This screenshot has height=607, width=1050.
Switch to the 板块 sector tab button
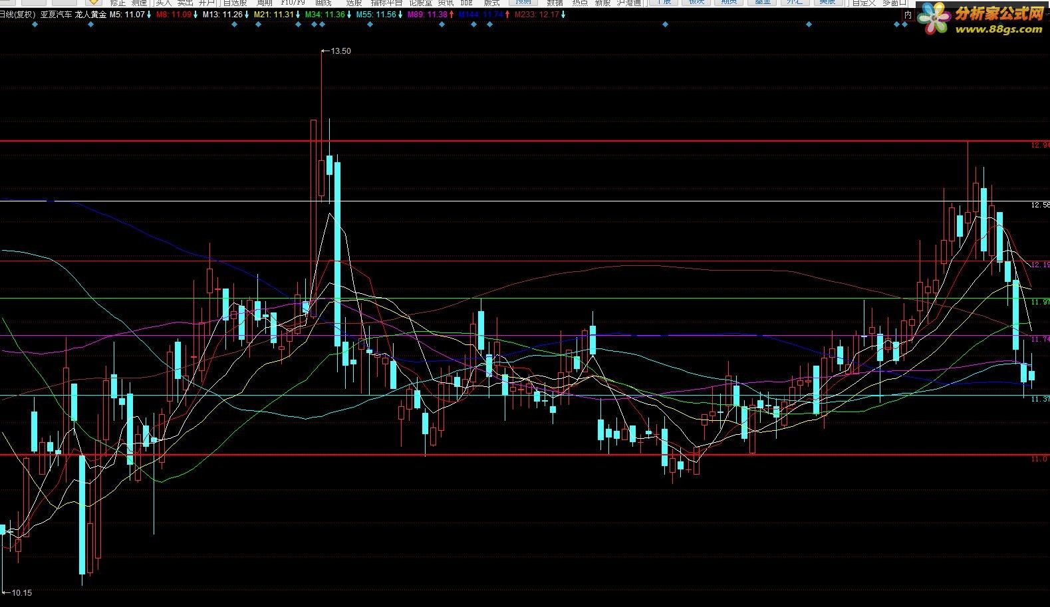(696, 3)
